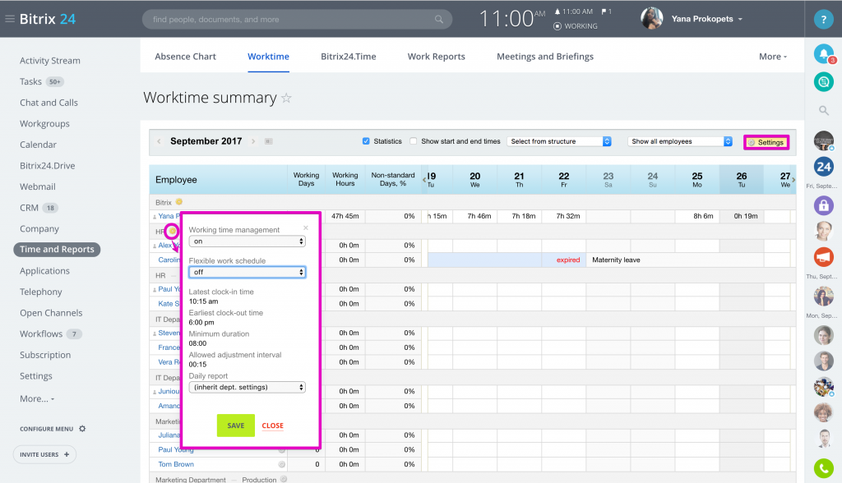Switch to Bitrix24.Time tab
The width and height of the screenshot is (842, 483).
348,57
